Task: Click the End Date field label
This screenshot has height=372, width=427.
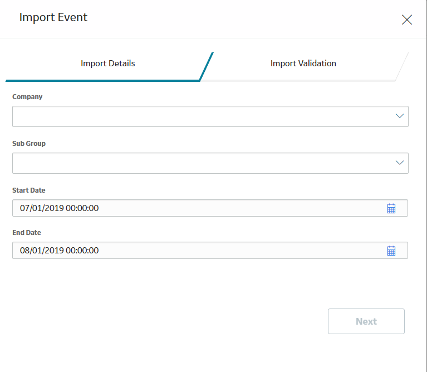Action: coord(26,233)
